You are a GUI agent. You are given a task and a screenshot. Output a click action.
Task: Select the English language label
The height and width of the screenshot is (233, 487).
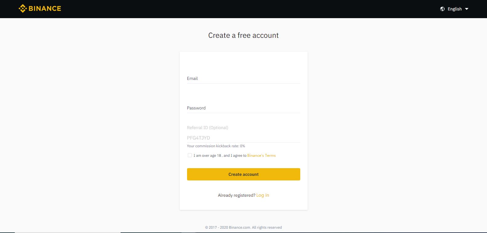tap(455, 9)
